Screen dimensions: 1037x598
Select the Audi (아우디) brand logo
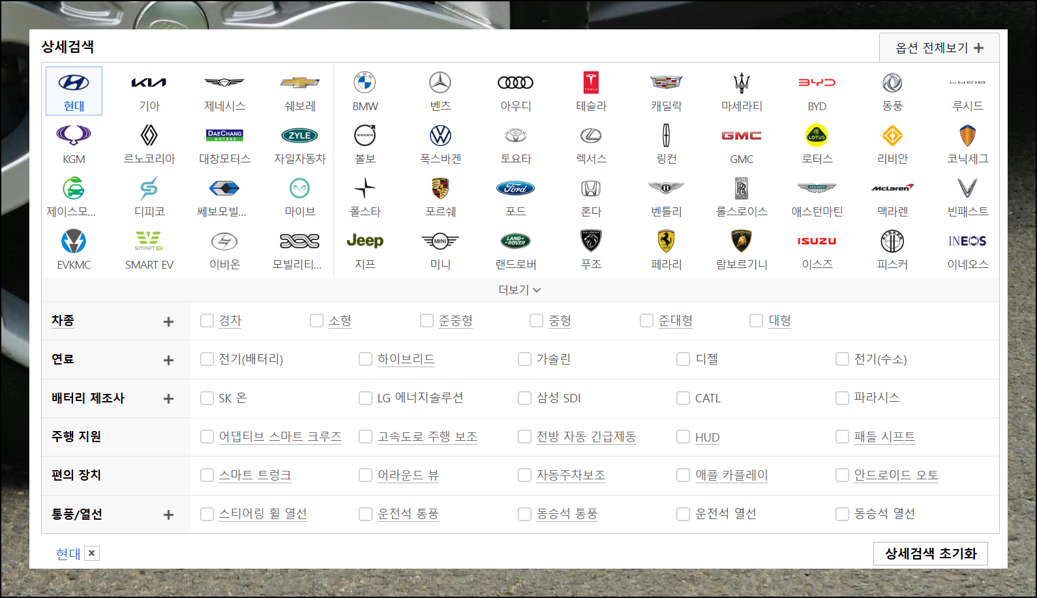(516, 83)
